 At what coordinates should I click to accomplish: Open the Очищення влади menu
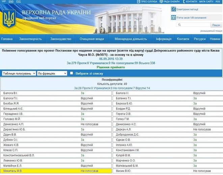[92, 39]
